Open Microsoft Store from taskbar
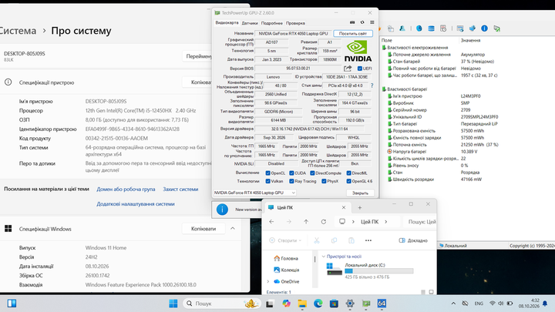This screenshot has height=312, width=555. click(334, 304)
